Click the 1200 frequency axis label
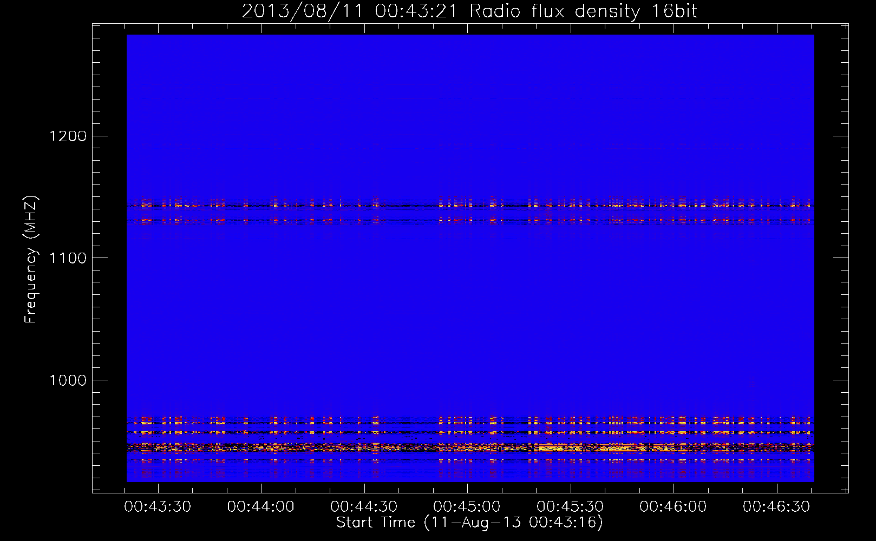 click(x=68, y=136)
